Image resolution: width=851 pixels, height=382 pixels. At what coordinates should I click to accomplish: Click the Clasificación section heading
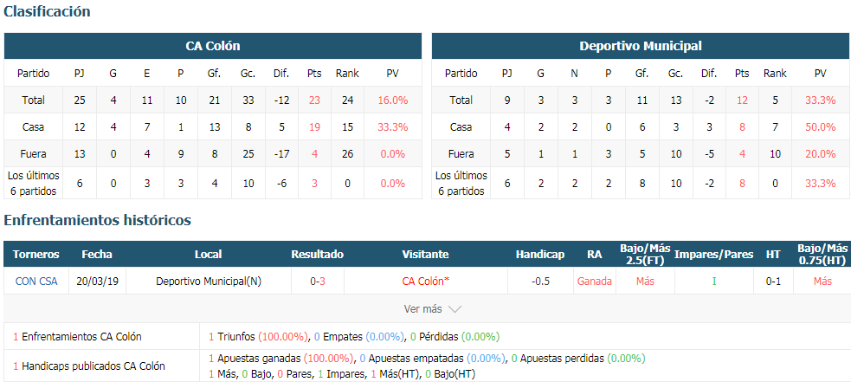tap(48, 11)
